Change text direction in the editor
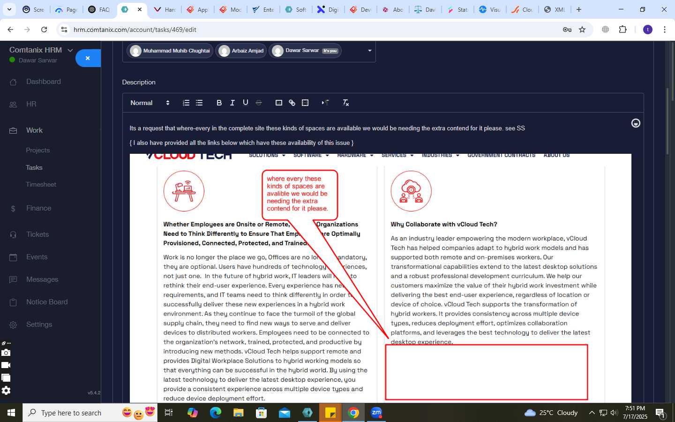Viewport: 675px width, 422px height. (x=325, y=103)
